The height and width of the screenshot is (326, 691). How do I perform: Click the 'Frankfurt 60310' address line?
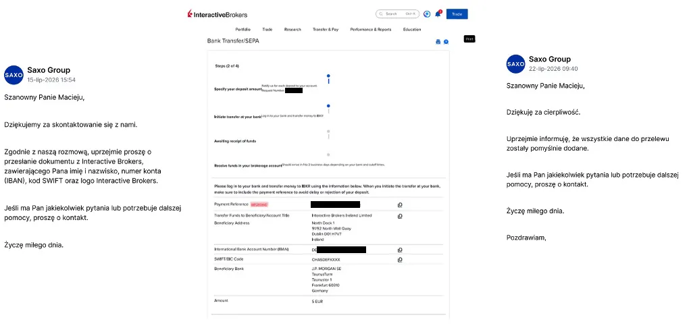[x=325, y=285]
